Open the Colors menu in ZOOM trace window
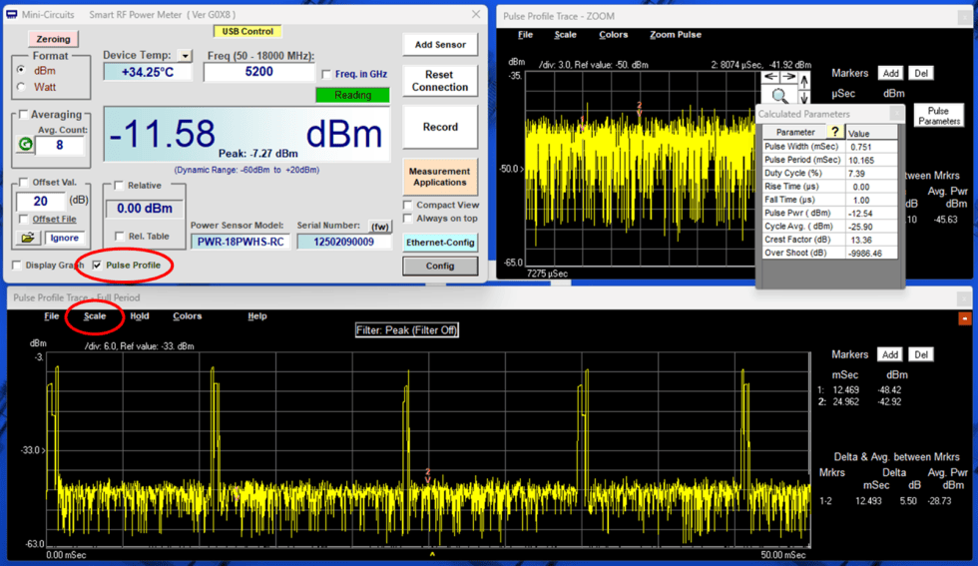 613,34
